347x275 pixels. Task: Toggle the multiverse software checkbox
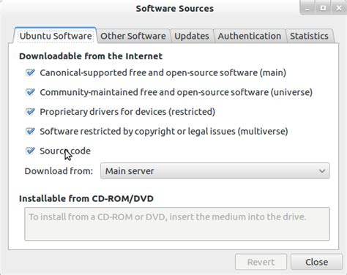coord(30,131)
